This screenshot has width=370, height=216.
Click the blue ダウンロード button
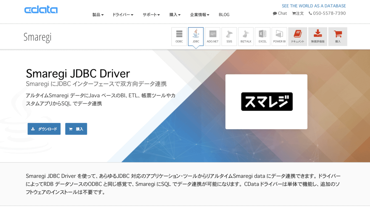point(44,129)
